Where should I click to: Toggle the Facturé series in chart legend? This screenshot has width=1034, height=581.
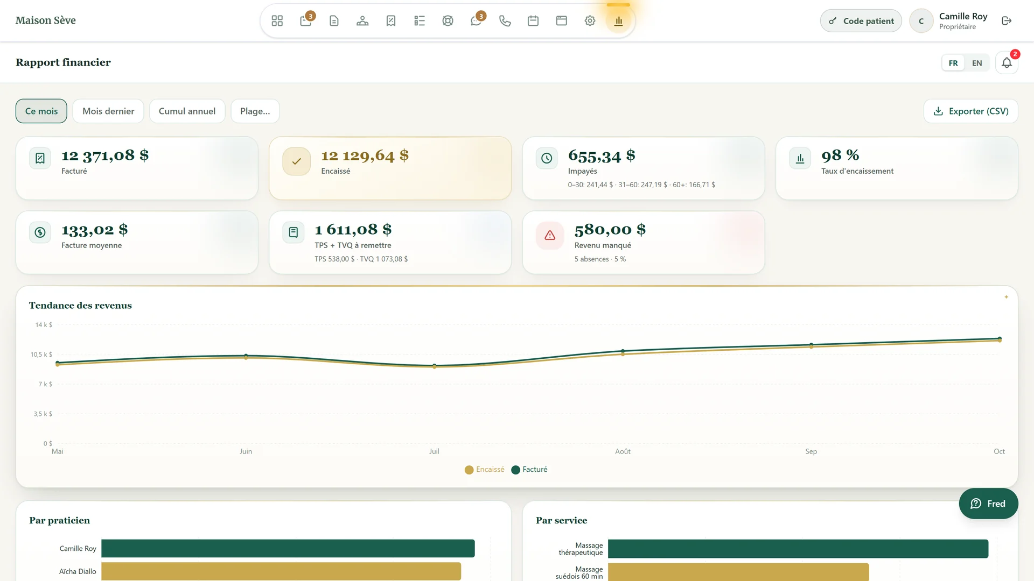(x=529, y=470)
